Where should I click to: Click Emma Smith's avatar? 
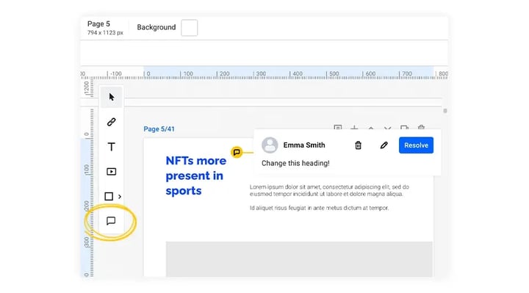click(x=270, y=145)
